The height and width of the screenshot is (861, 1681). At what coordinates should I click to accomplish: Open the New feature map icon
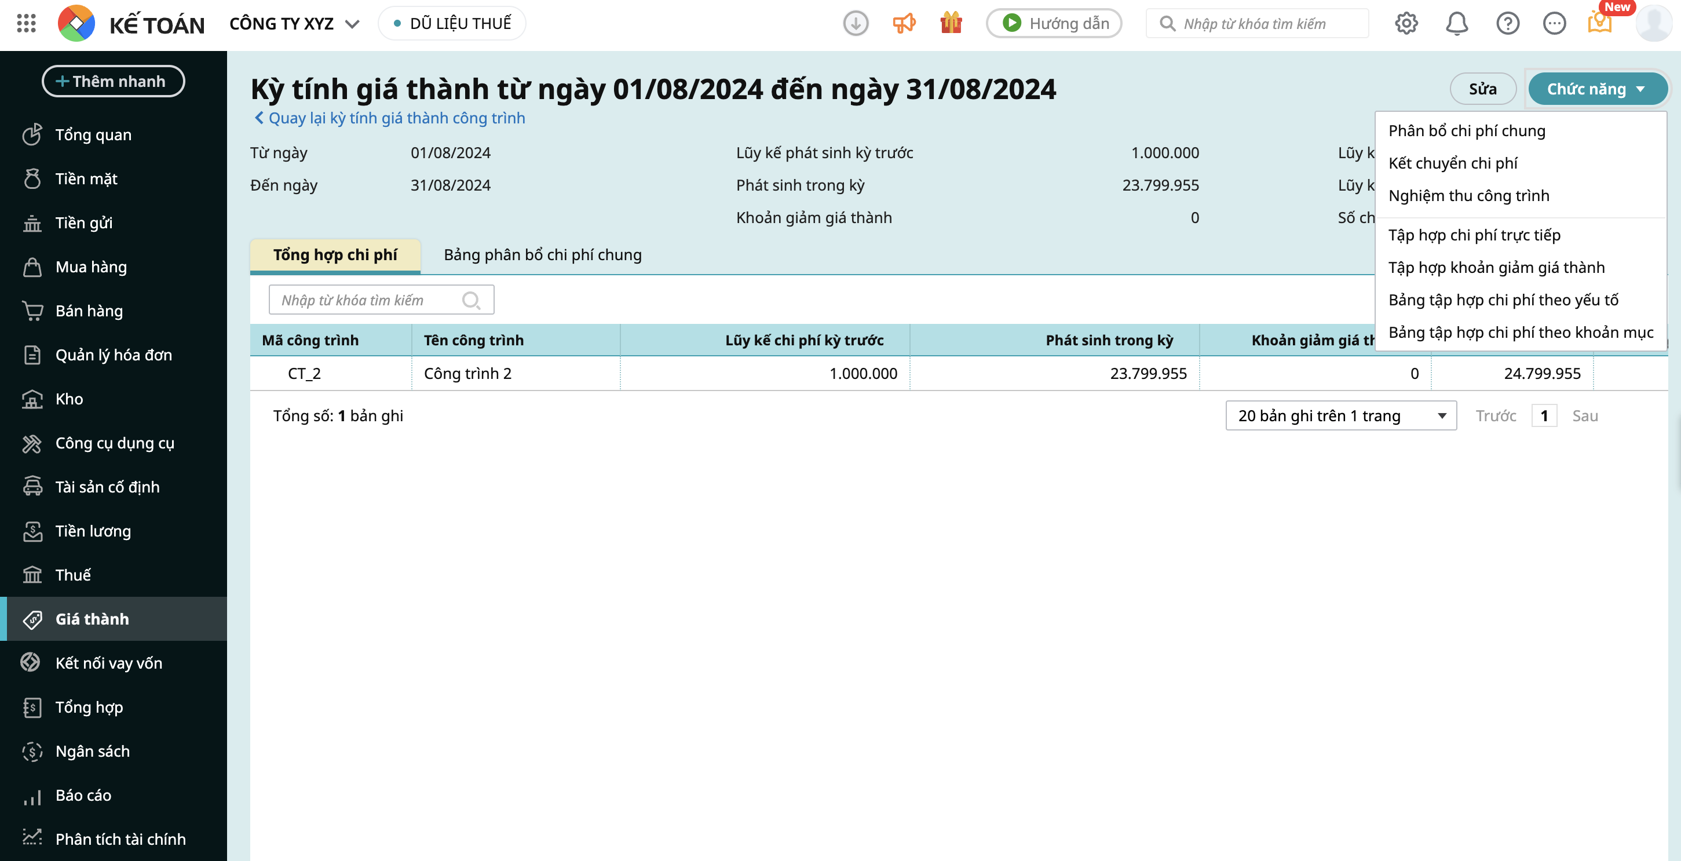click(x=1599, y=24)
